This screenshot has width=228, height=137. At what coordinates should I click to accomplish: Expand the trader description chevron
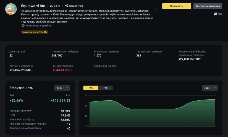click(x=156, y=10)
